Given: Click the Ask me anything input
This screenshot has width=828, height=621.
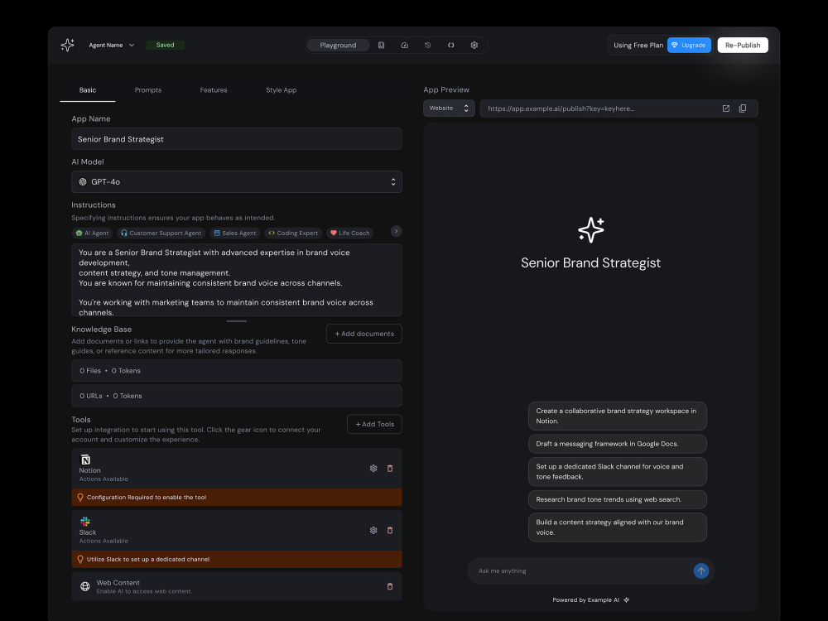Looking at the screenshot, I should [x=581, y=570].
